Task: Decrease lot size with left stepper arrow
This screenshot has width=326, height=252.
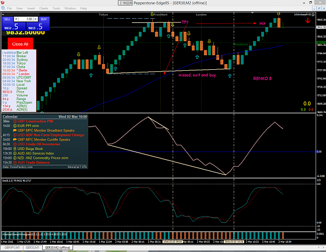Action: click(x=16, y=19)
